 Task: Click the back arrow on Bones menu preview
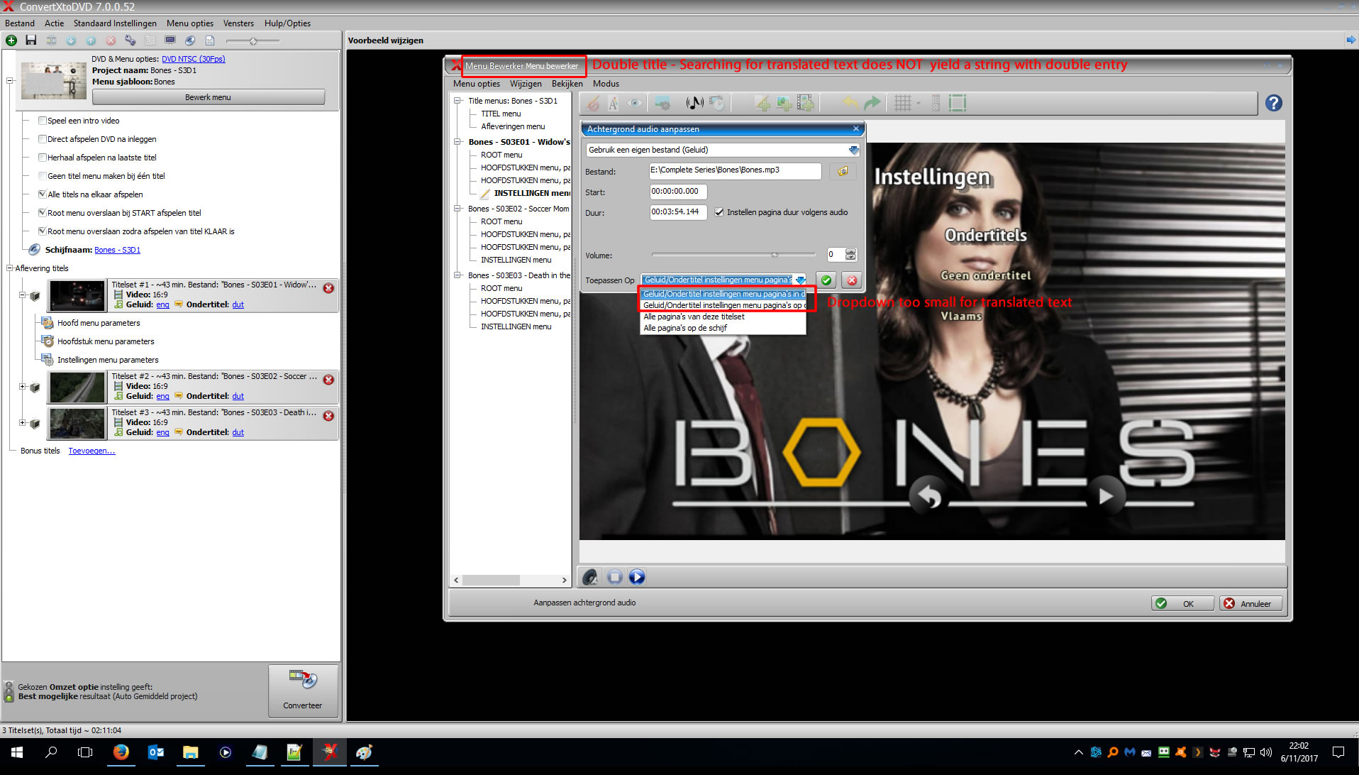[929, 497]
